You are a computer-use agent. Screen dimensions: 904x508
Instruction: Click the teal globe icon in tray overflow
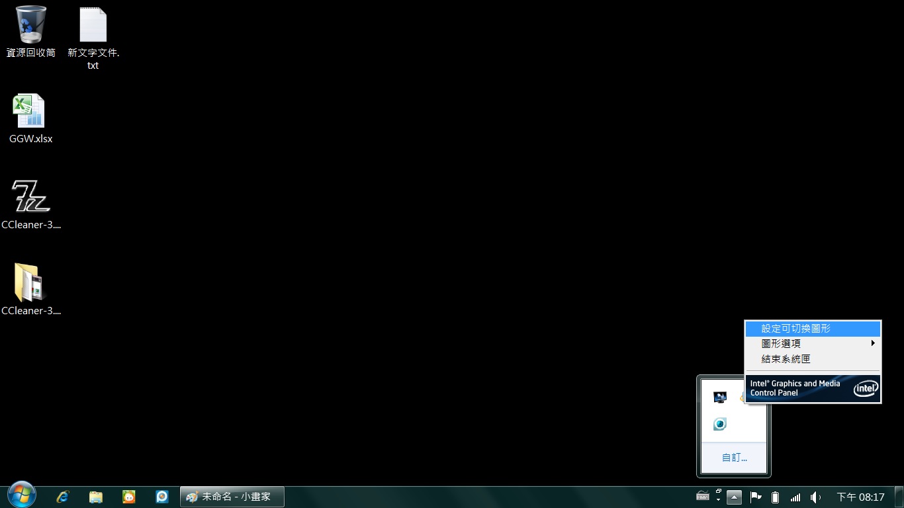tap(720, 424)
